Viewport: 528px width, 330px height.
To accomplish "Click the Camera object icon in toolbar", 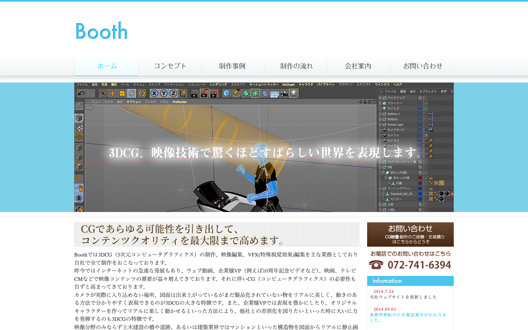I will pyautogui.click(x=283, y=93).
